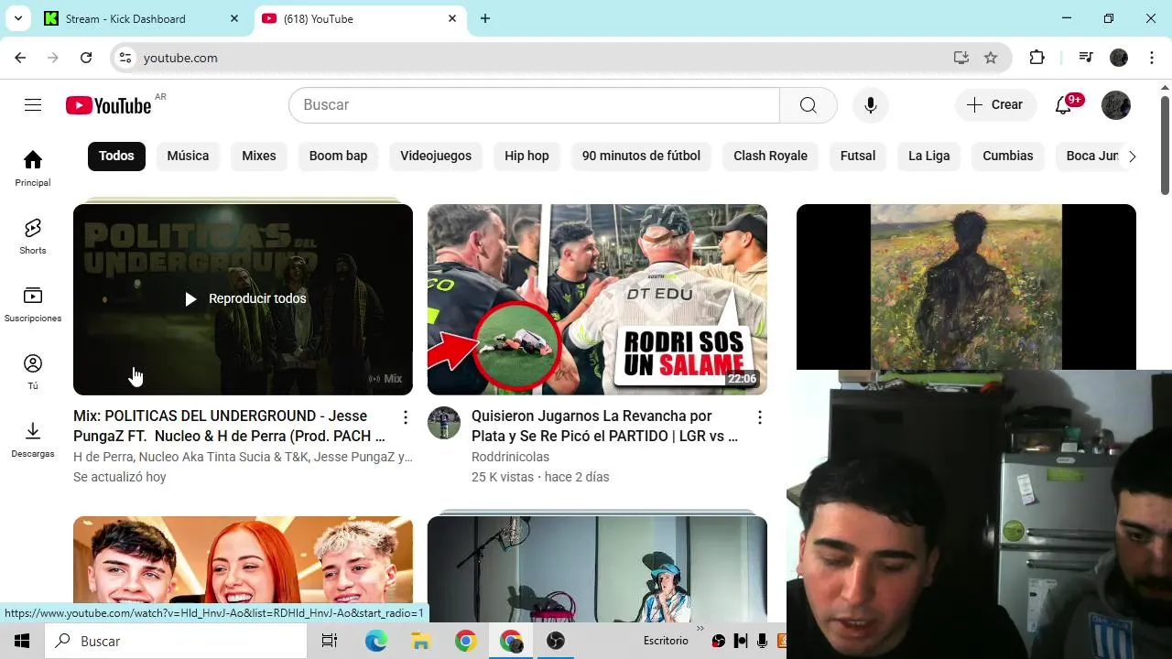Image resolution: width=1172 pixels, height=659 pixels.
Task: Click Reproducir todos on the mix
Action: tap(244, 298)
